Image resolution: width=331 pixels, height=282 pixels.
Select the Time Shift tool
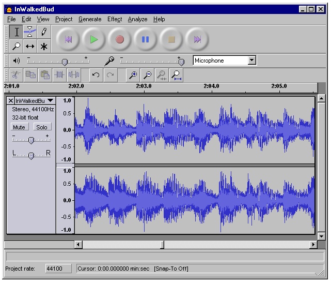(30, 46)
